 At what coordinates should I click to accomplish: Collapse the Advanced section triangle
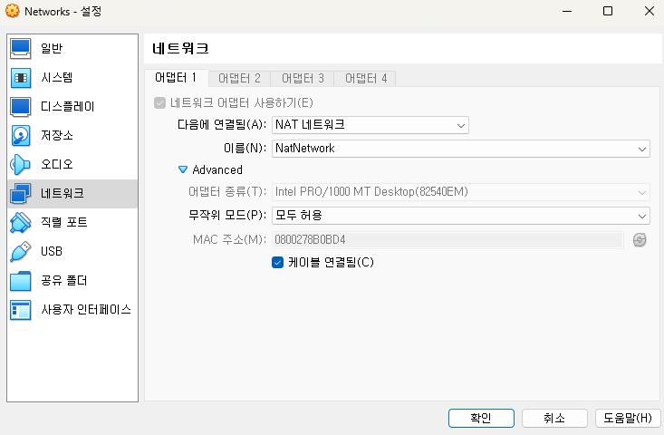[182, 169]
